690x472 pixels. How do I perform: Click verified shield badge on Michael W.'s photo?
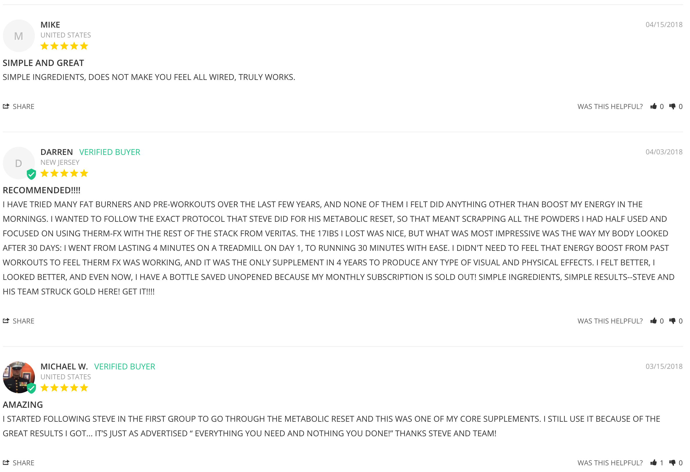click(31, 389)
